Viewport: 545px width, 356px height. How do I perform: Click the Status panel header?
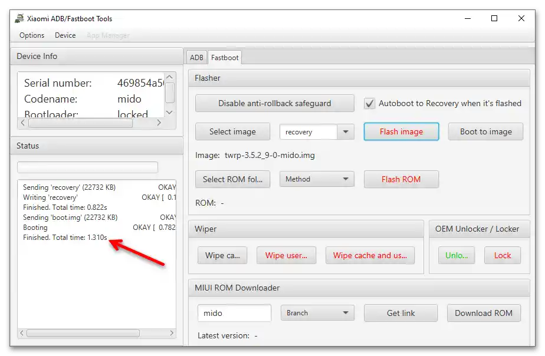(x=97, y=146)
